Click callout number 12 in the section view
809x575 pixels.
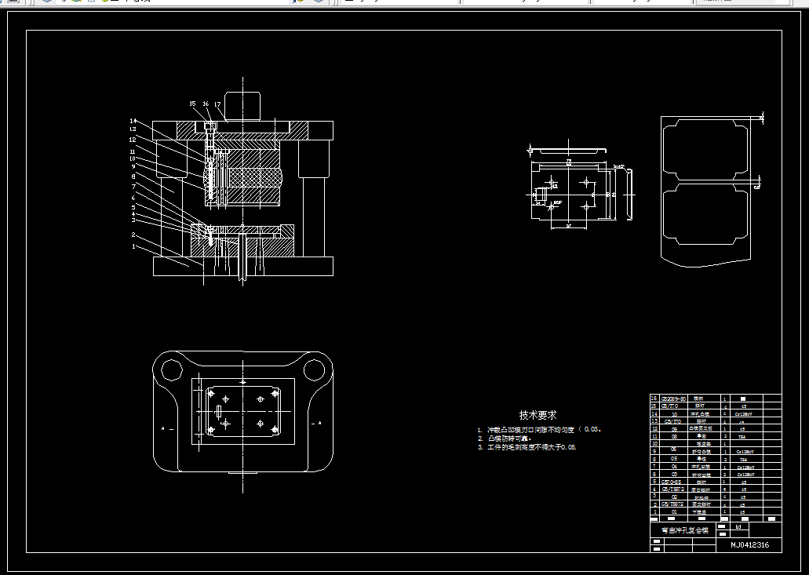pyautogui.click(x=133, y=140)
